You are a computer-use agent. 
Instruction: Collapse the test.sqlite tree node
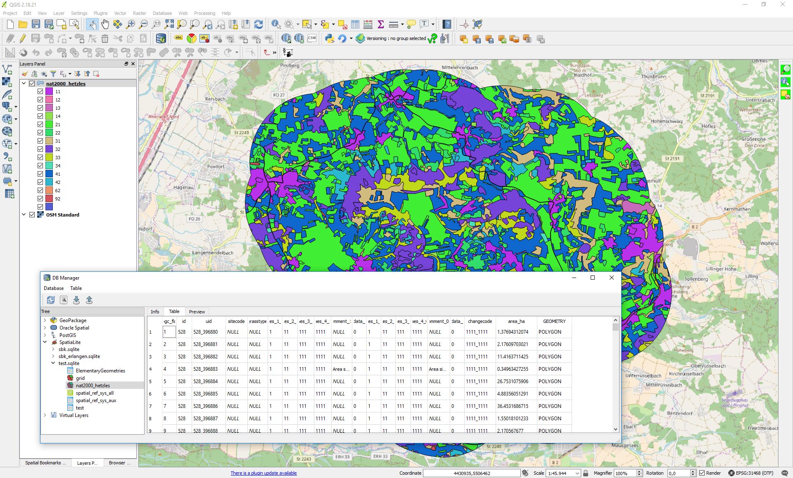(53, 363)
